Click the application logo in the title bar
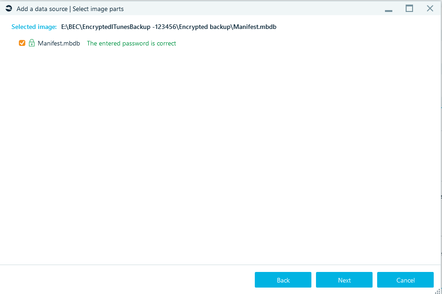 (x=9, y=8)
